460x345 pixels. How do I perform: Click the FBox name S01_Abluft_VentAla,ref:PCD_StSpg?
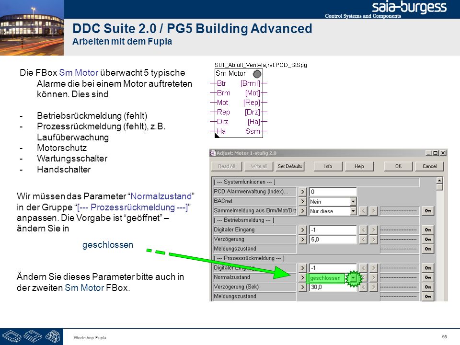tap(261, 65)
